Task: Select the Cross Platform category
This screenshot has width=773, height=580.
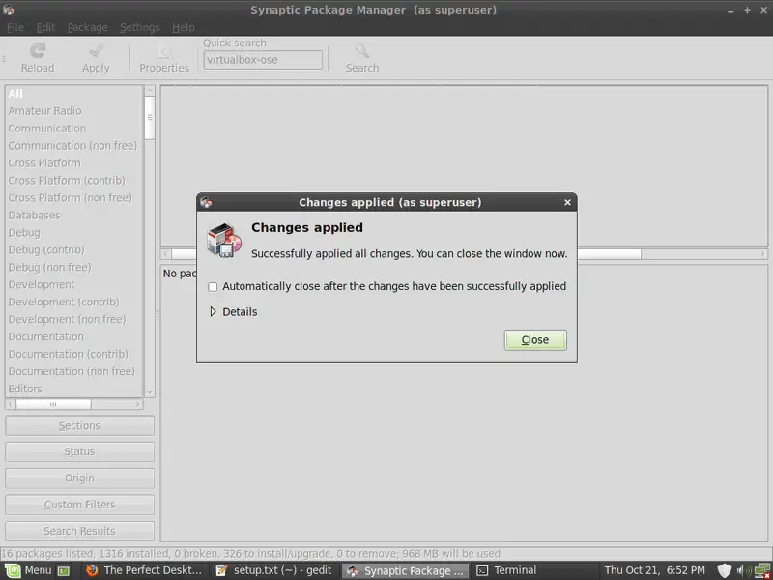Action: [x=74, y=162]
